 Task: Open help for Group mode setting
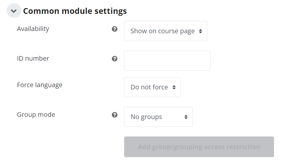click(114, 115)
